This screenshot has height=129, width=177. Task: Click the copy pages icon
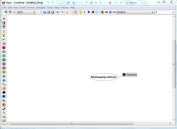pyautogui.click(x=71, y=12)
